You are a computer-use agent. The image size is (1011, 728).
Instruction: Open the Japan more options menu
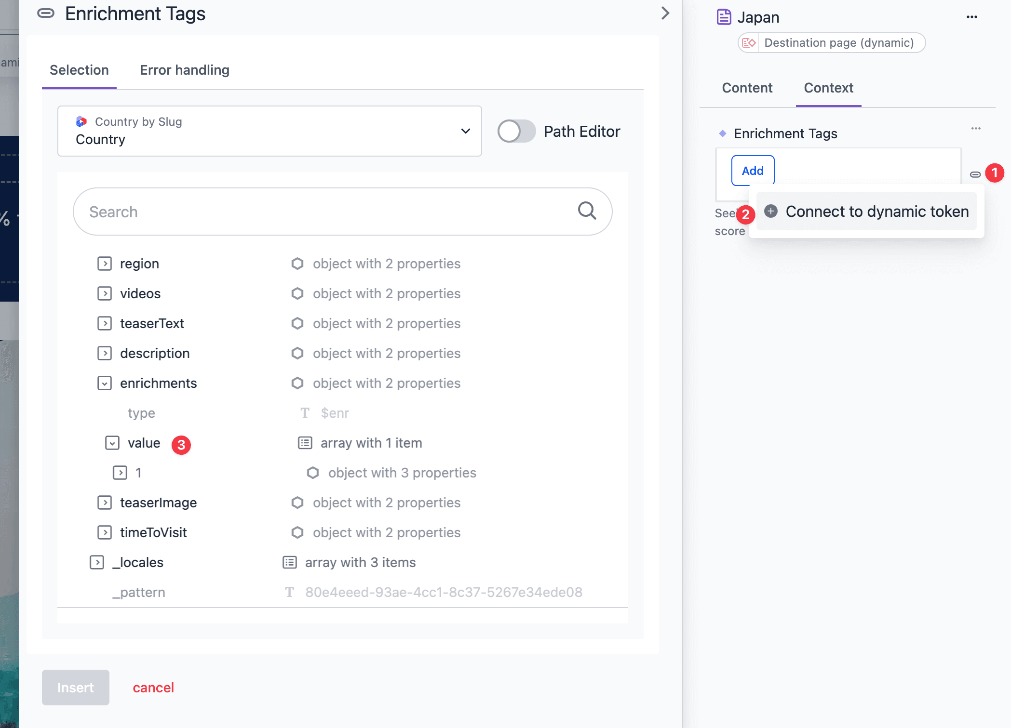pos(971,17)
